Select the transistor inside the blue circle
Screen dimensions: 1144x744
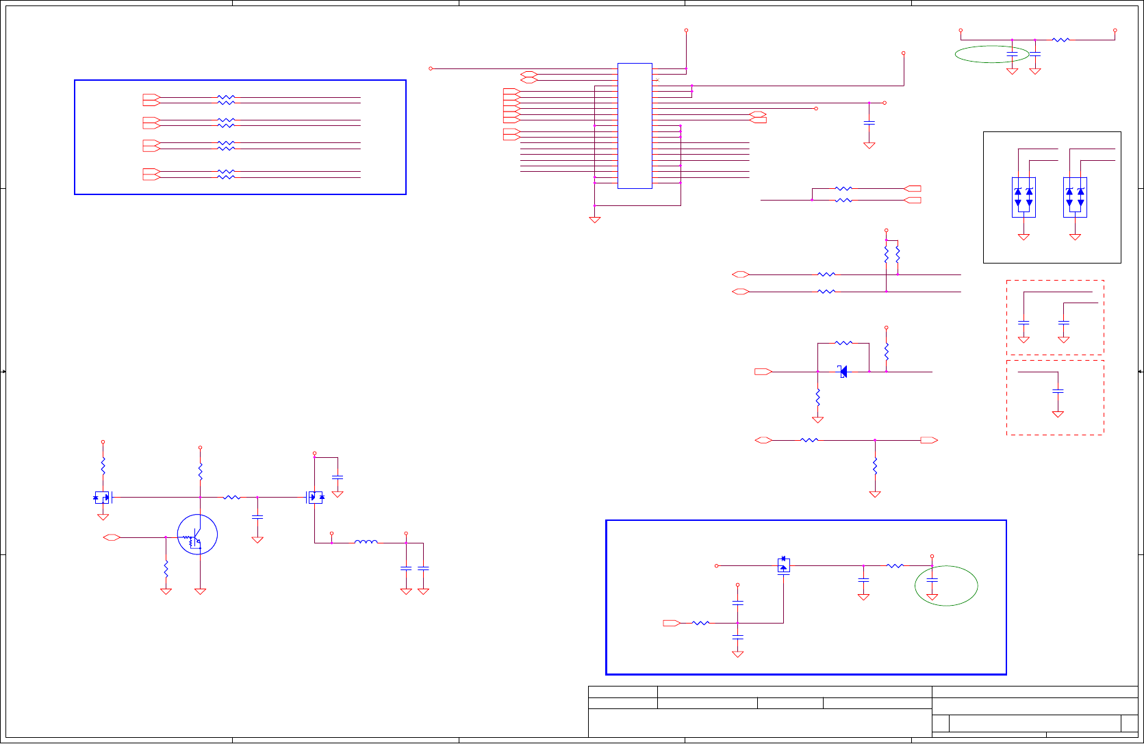click(x=197, y=535)
